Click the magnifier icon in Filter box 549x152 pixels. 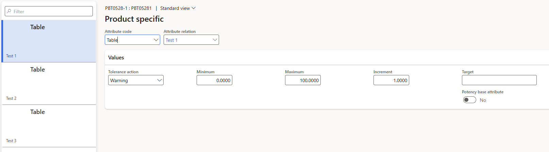[x=9, y=11]
